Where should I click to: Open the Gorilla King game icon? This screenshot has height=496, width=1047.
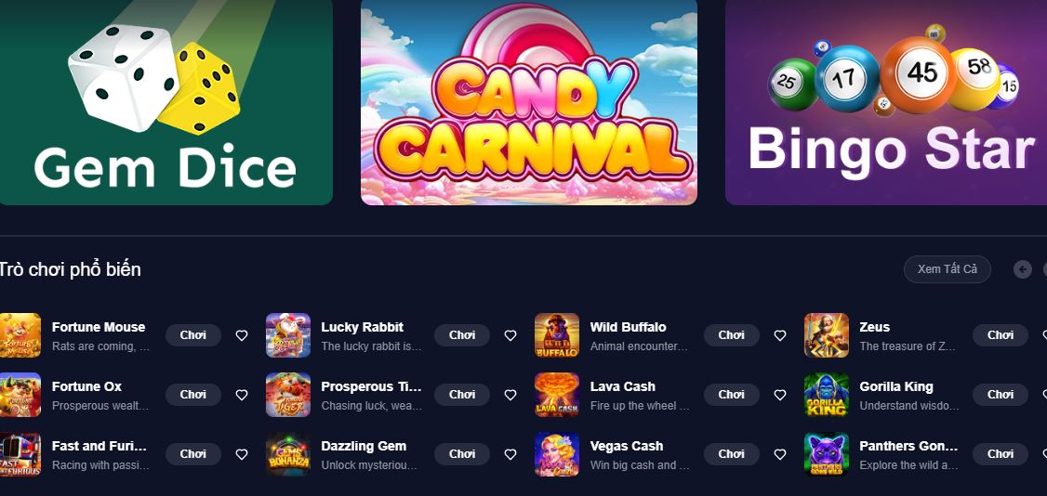coord(827,395)
